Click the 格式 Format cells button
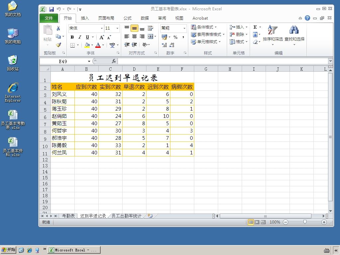This screenshot has width=340, height=255. [x=238, y=42]
